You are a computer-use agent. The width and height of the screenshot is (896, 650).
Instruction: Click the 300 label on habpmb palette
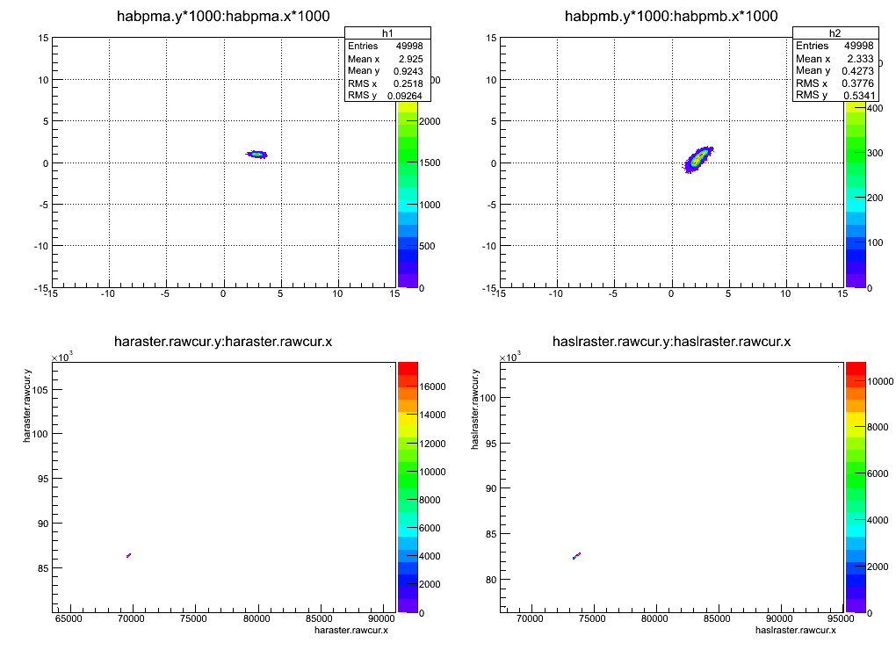[875, 153]
